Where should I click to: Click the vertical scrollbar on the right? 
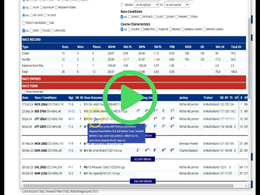pos(249,58)
